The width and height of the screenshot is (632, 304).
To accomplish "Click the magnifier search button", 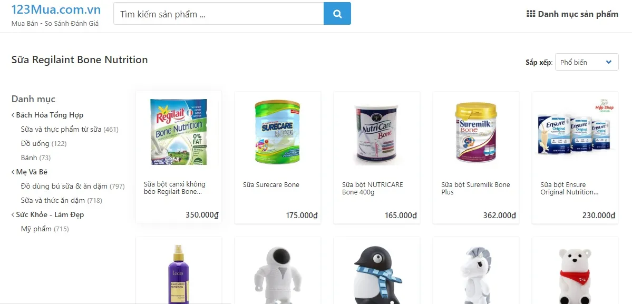I will pos(337,14).
